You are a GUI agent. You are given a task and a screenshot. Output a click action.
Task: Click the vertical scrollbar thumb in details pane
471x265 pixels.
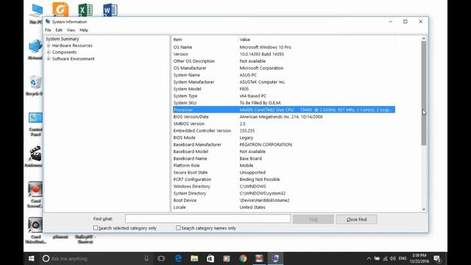pyautogui.click(x=424, y=93)
